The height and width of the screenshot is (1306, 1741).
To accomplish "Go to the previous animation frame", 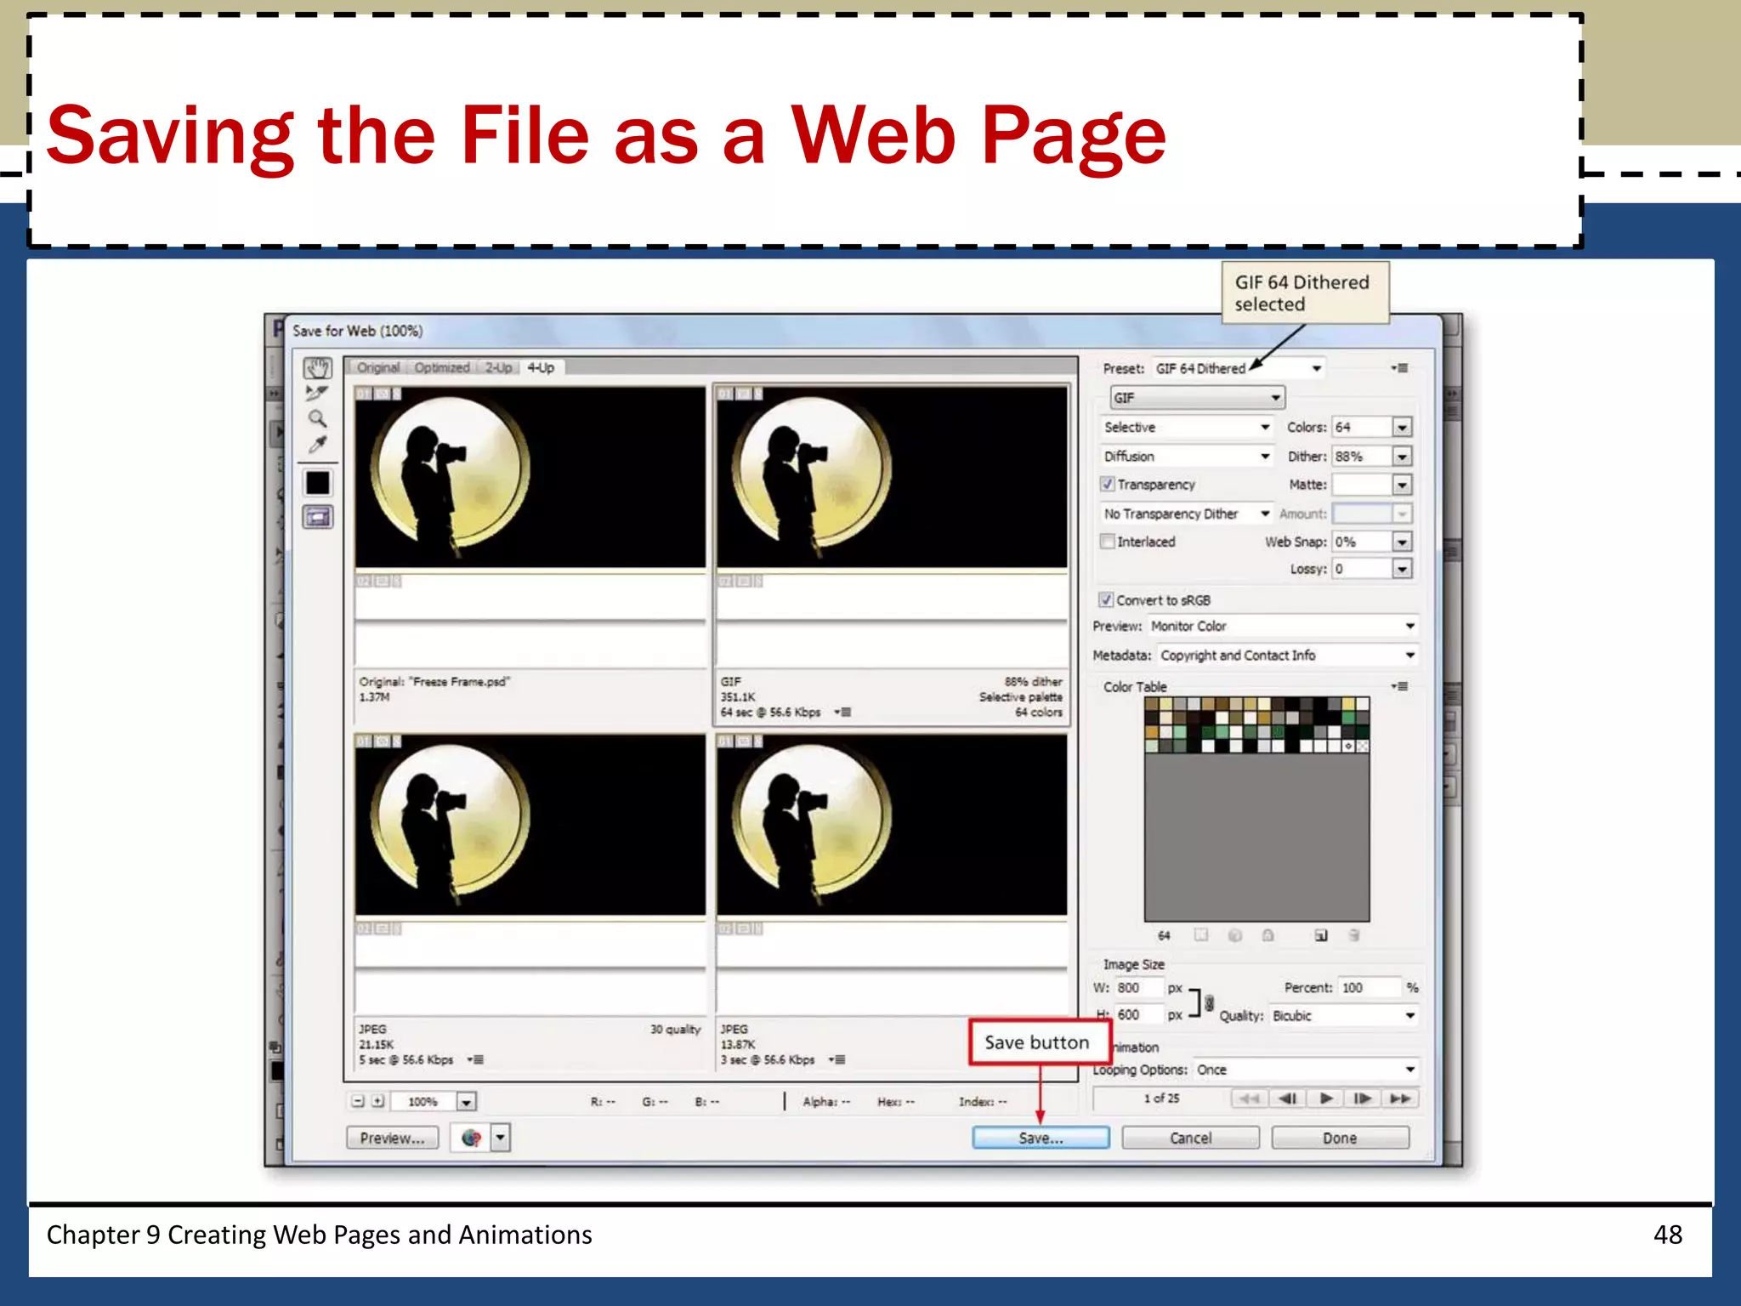I will (x=1287, y=1099).
